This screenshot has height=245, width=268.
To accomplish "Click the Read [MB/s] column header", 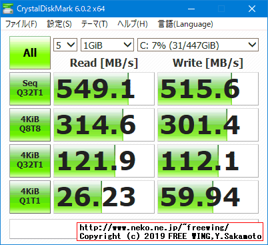I will pyautogui.click(x=104, y=63).
